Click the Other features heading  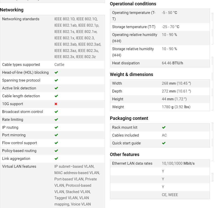125,155
